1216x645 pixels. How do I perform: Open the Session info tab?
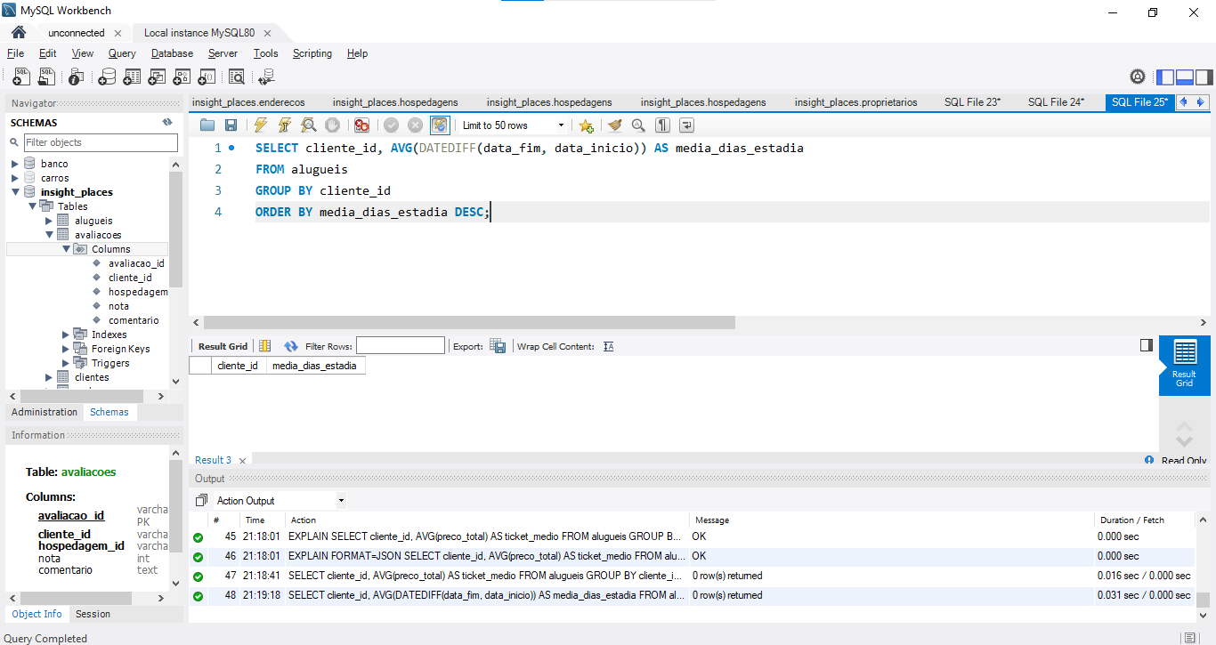point(93,614)
